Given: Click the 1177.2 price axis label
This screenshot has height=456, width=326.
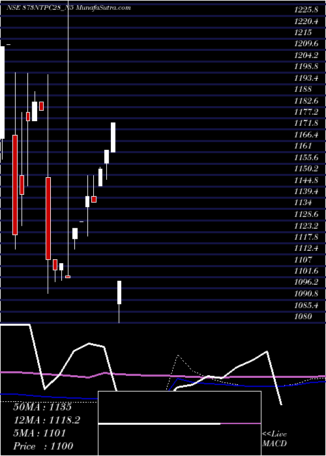Looking at the screenshot, I should point(306,112).
